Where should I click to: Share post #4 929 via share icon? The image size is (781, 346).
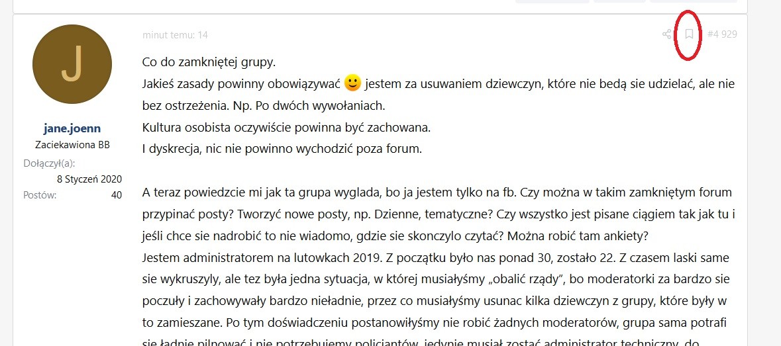click(666, 34)
